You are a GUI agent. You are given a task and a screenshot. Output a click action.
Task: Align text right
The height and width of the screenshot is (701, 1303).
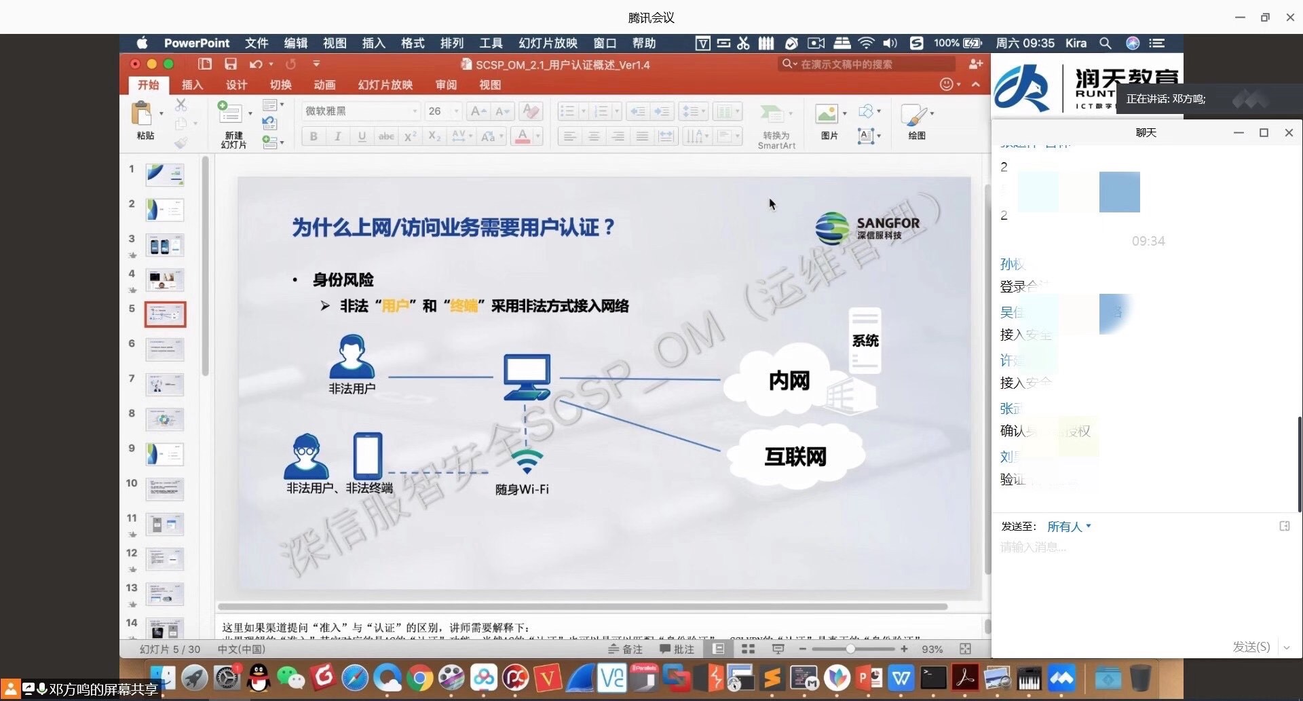pos(618,136)
